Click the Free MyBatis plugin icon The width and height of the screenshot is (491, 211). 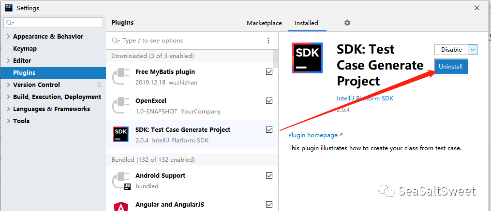tap(120, 77)
